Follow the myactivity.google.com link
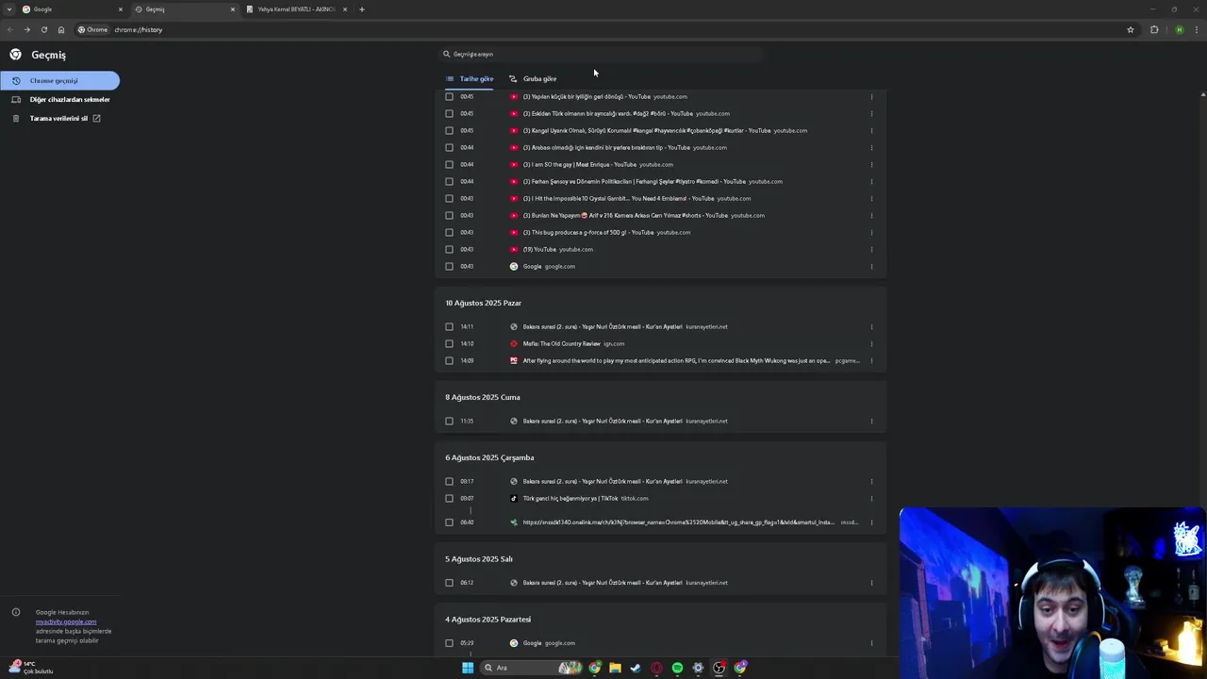The height and width of the screenshot is (679, 1207). pyautogui.click(x=66, y=621)
